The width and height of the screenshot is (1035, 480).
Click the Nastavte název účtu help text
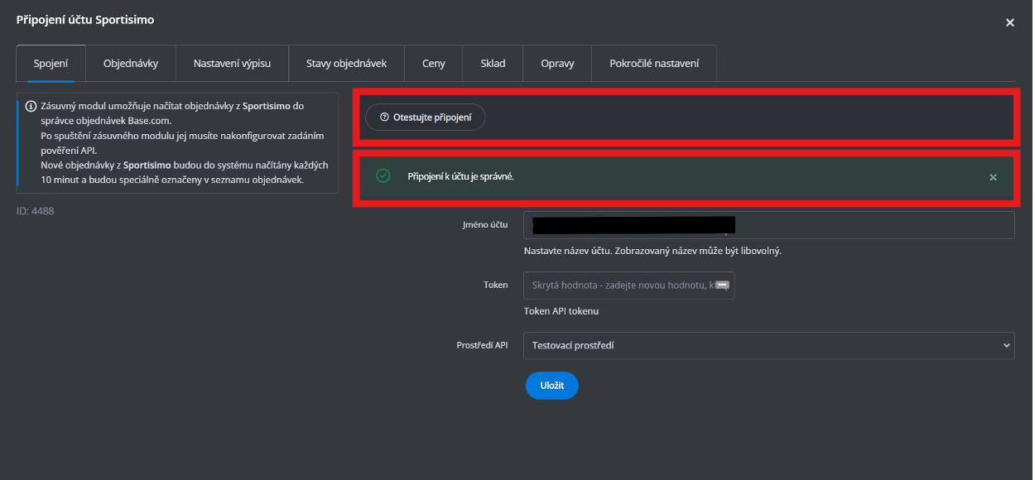(x=653, y=251)
